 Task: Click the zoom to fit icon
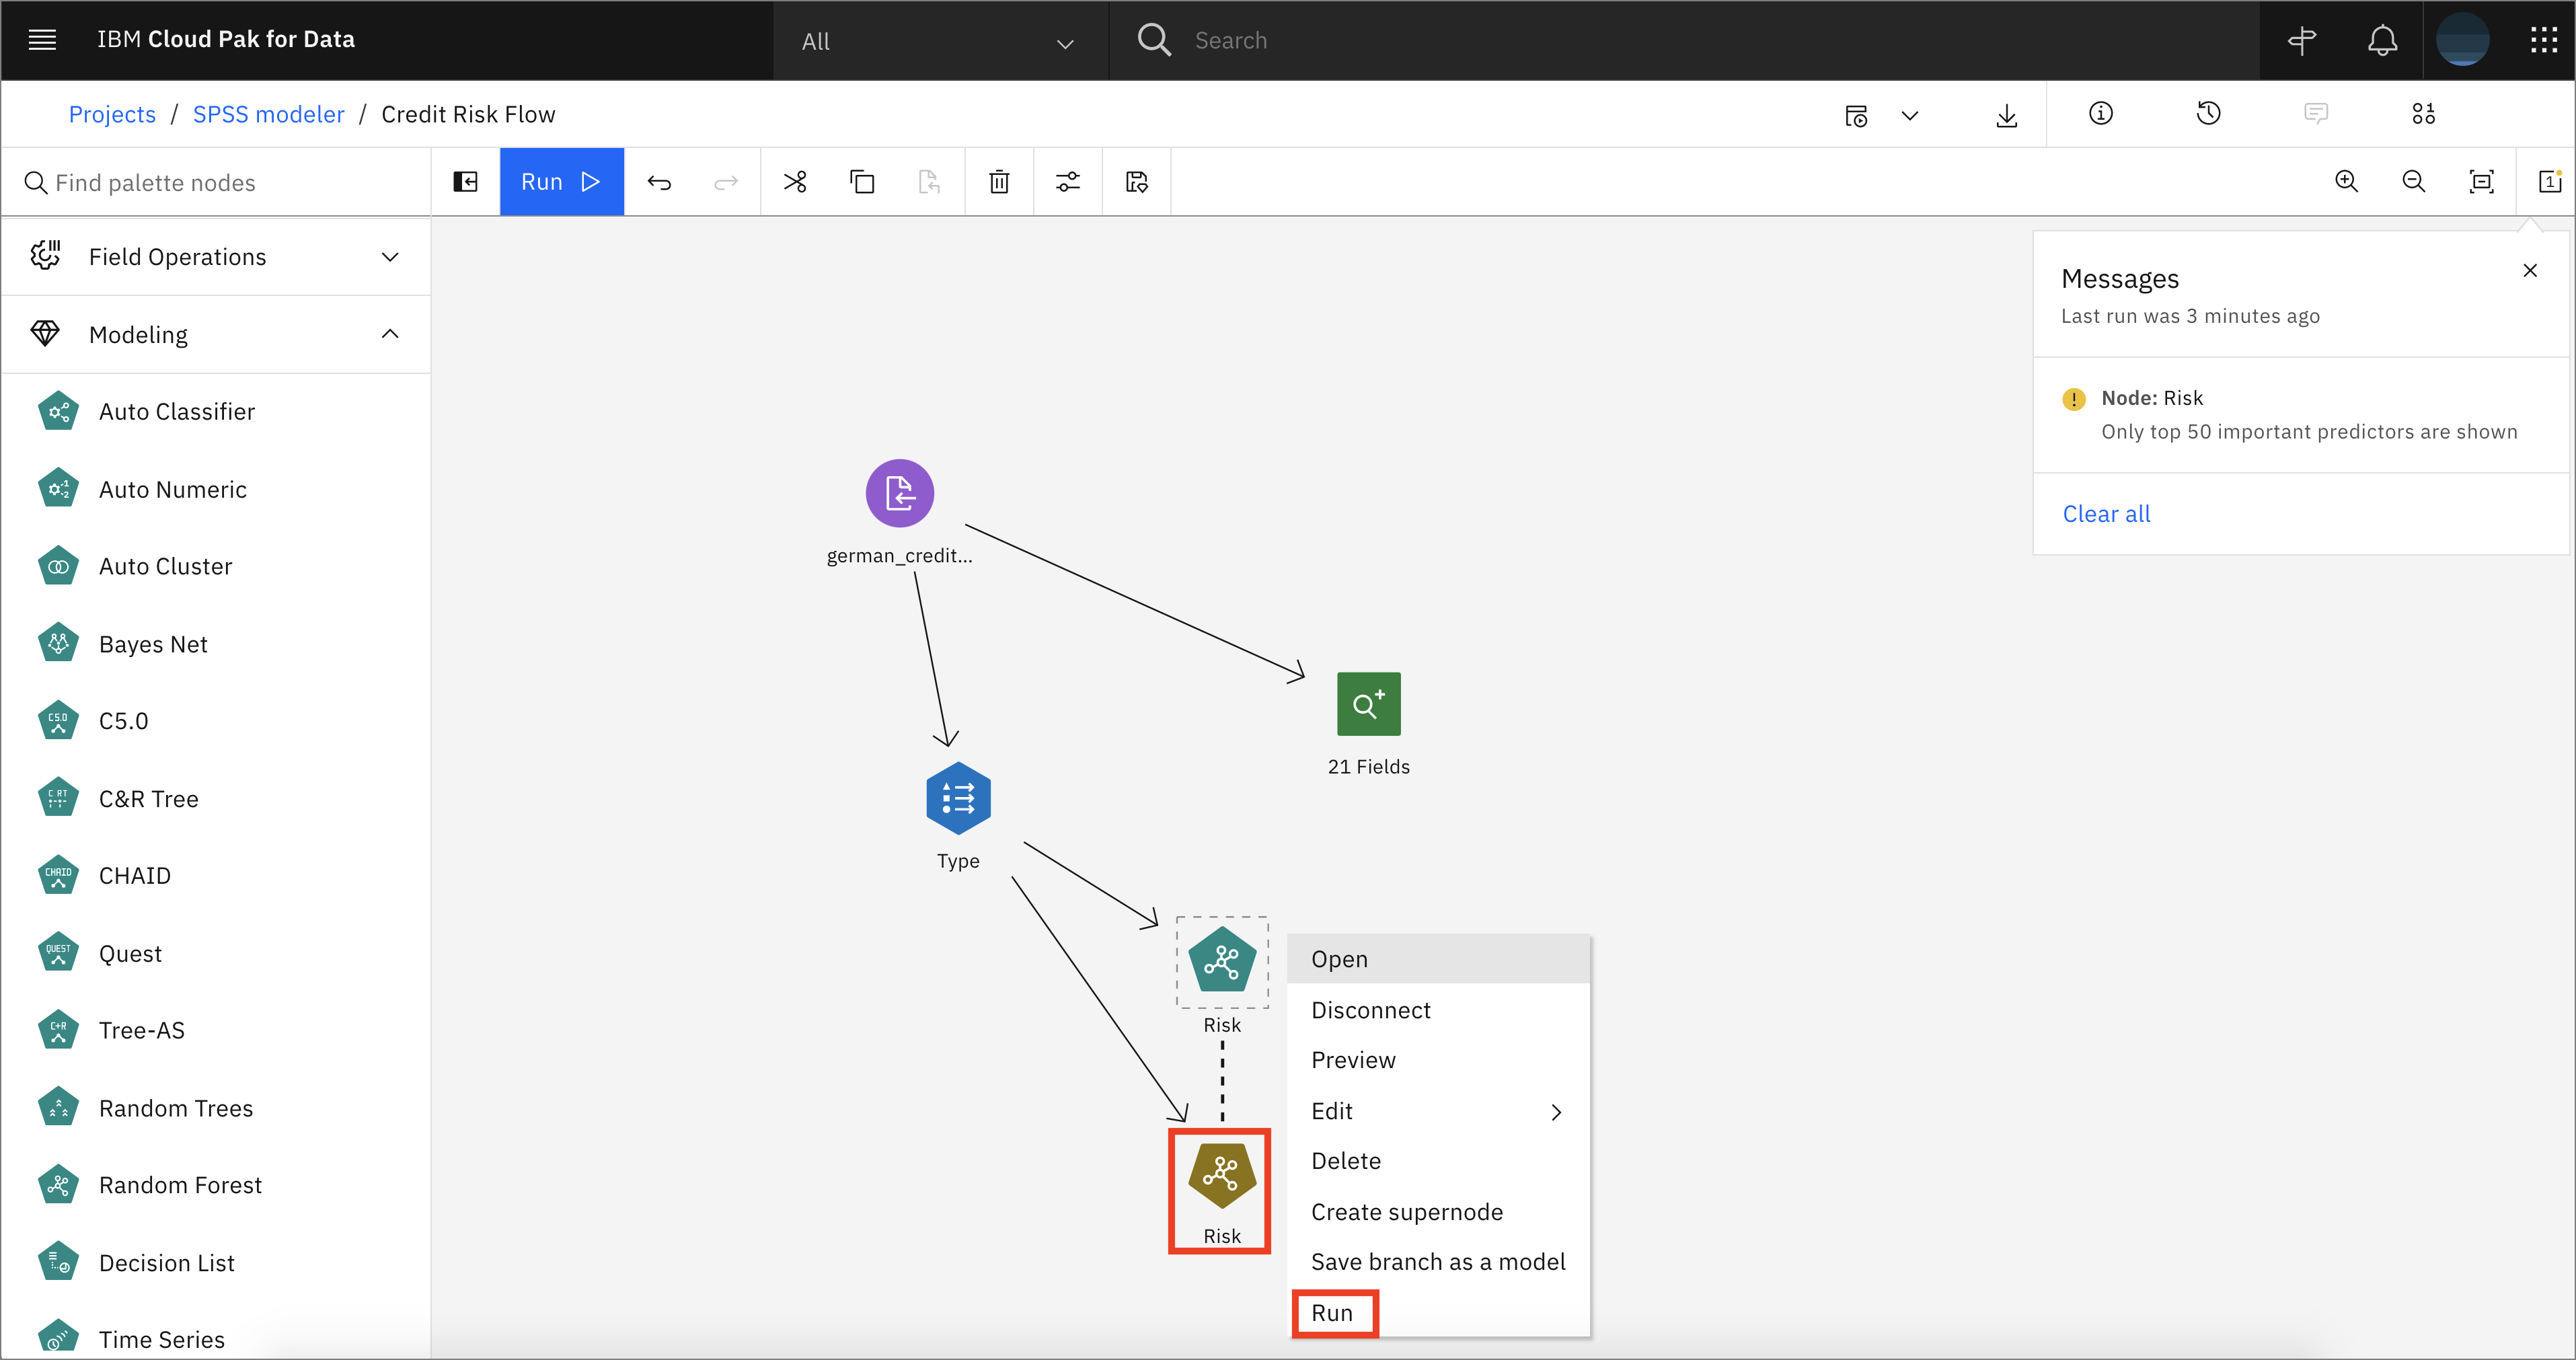(x=2481, y=182)
